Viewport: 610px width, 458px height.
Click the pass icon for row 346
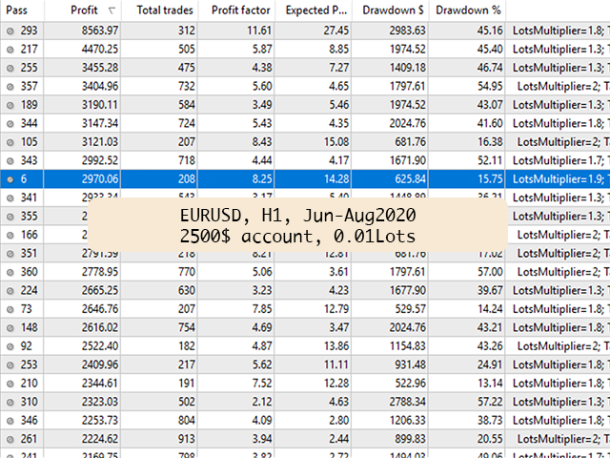10,421
